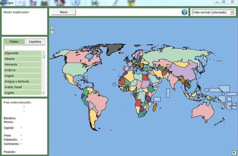The image size is (238, 156).
Task: Maximize the enigeo window
Action: point(224,2)
